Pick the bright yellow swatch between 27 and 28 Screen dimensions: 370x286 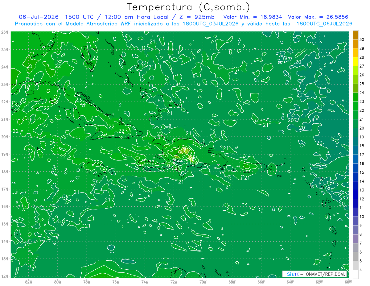356,62
